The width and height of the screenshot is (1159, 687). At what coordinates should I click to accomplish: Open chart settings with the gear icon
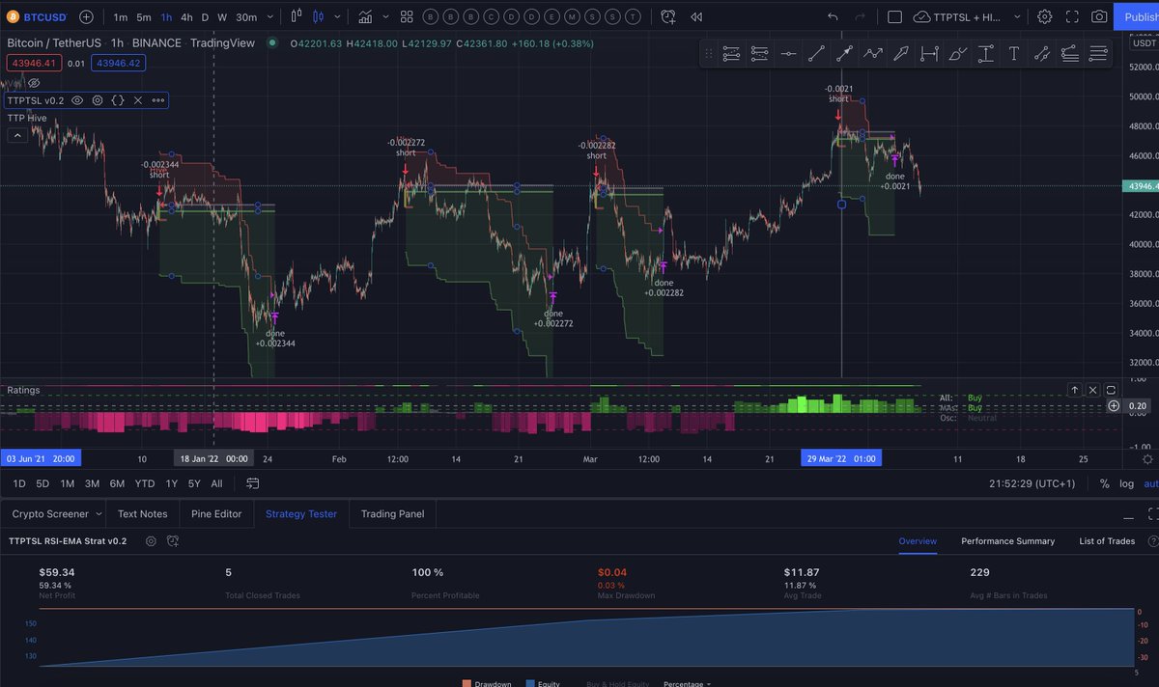pos(1045,16)
